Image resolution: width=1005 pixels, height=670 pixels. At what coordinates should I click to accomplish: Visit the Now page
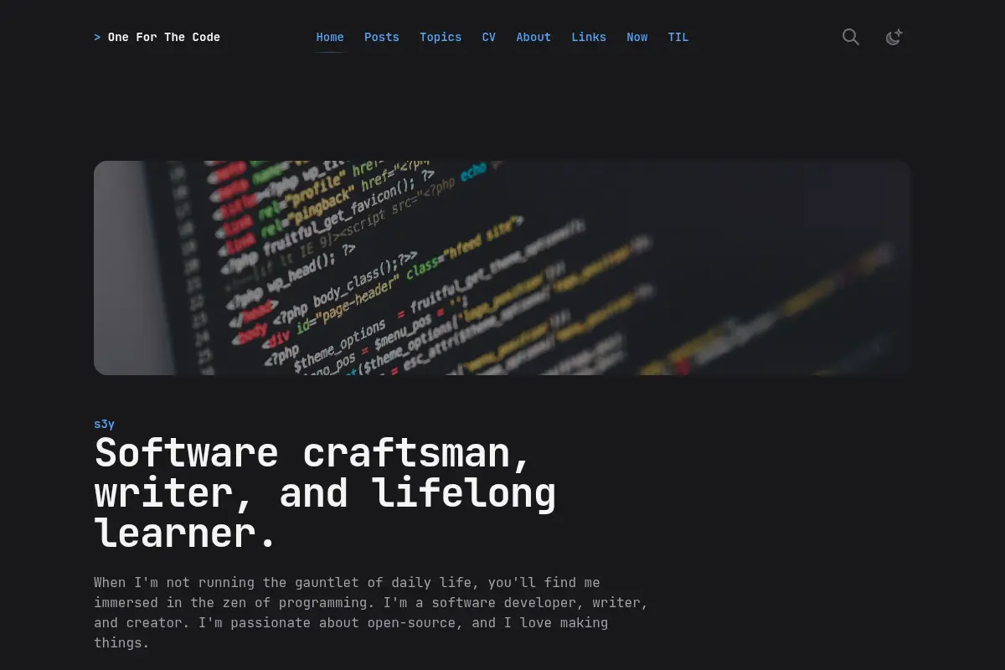tap(637, 37)
